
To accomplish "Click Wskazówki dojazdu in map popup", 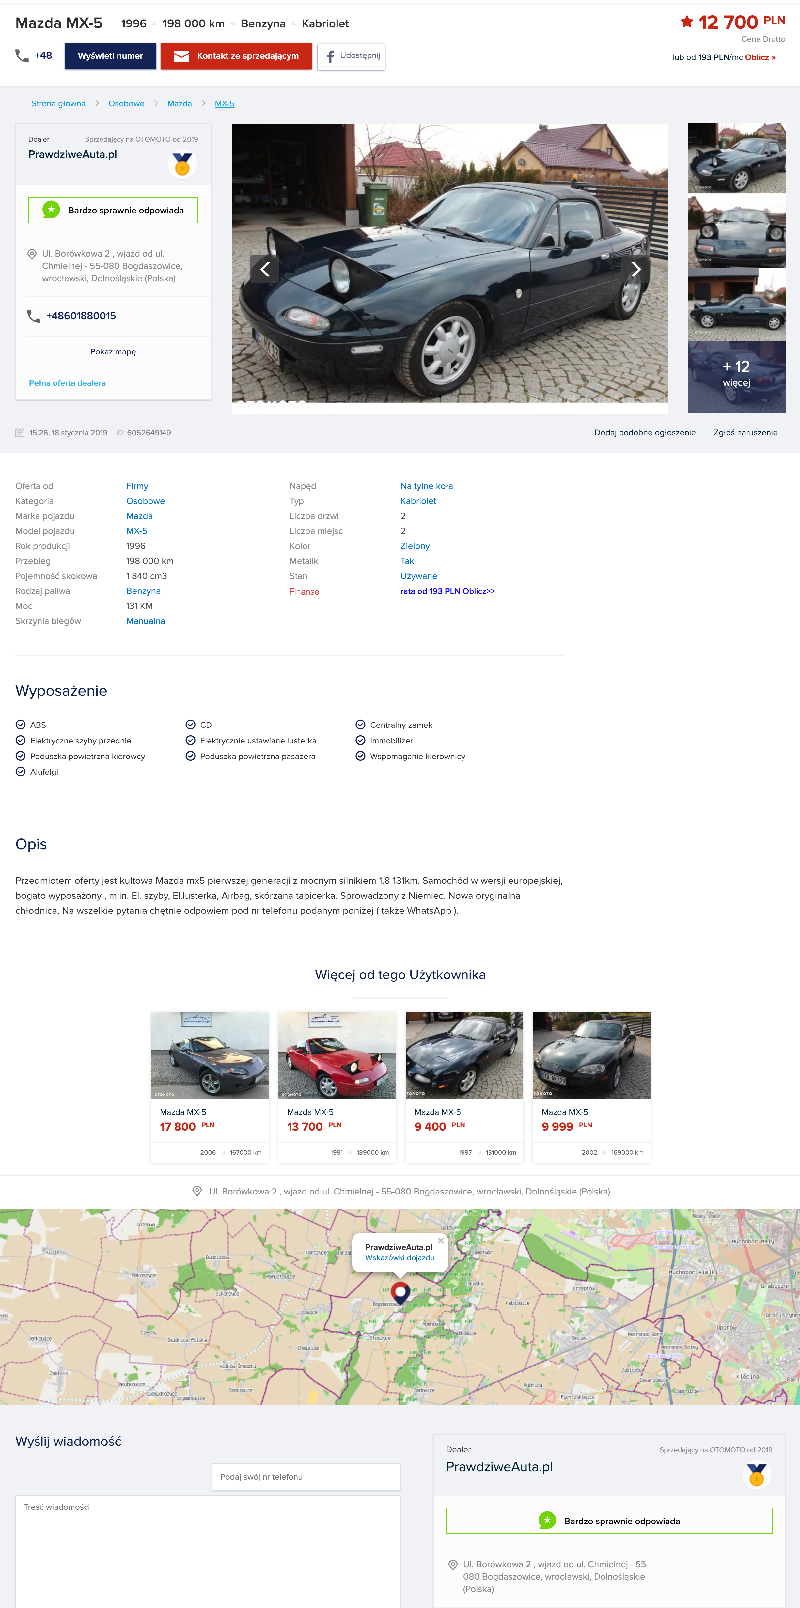I will click(400, 1258).
